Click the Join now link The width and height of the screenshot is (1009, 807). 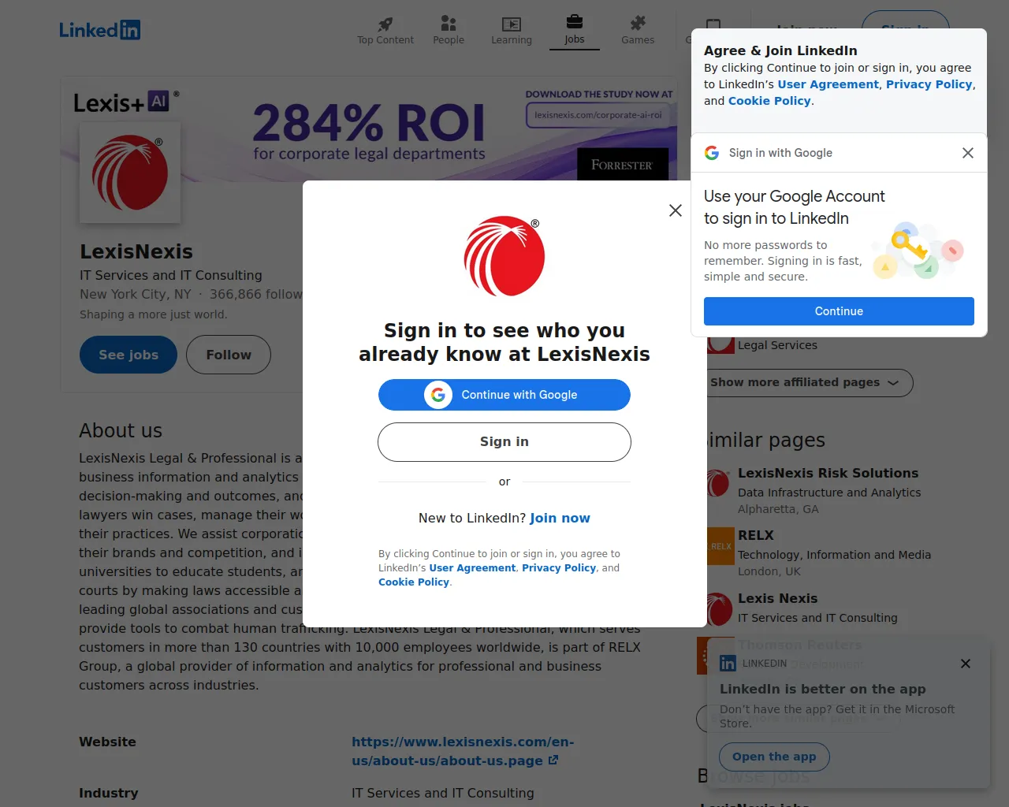pos(560,518)
